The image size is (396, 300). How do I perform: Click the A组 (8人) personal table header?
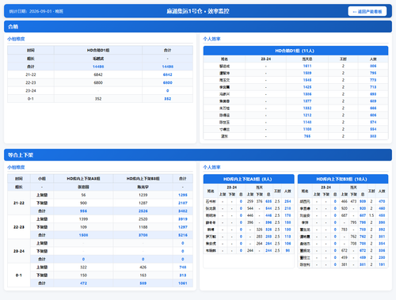[x=249, y=179]
